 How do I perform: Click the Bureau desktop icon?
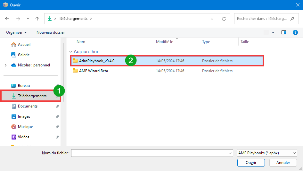14,86
